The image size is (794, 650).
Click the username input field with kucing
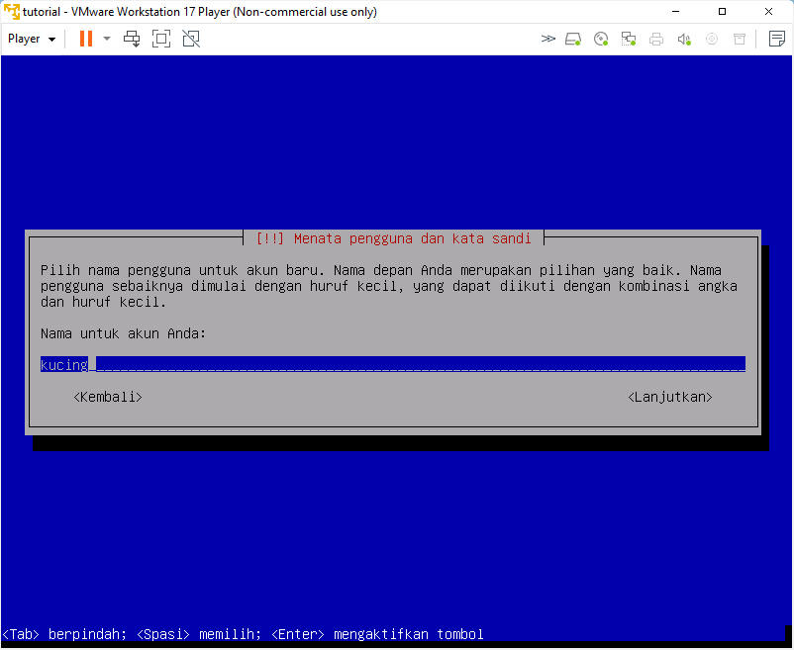(x=392, y=365)
